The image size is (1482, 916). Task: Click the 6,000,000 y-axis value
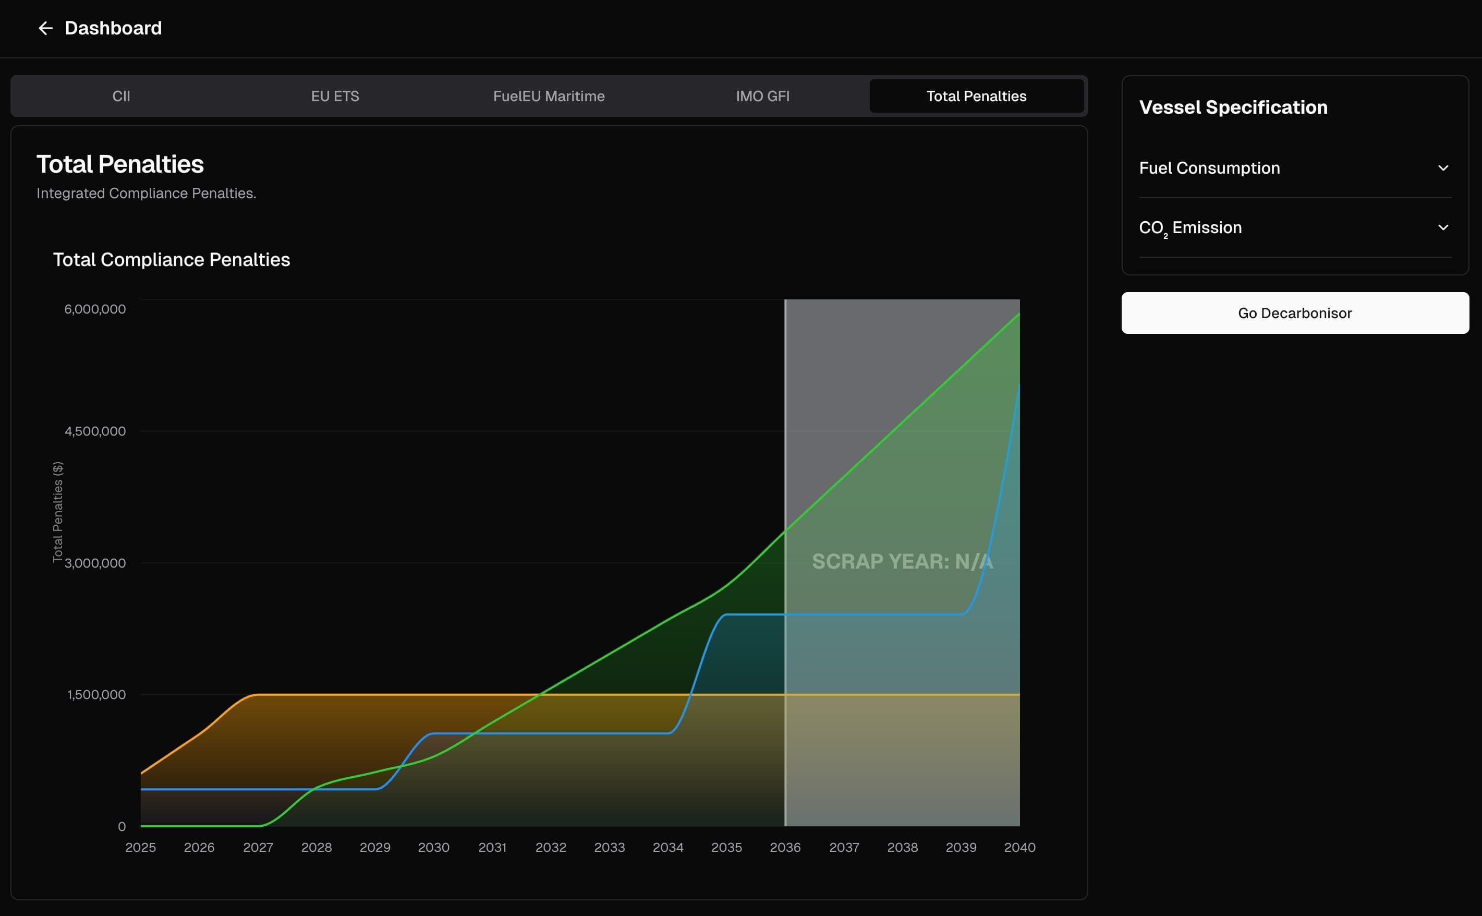tap(95, 309)
